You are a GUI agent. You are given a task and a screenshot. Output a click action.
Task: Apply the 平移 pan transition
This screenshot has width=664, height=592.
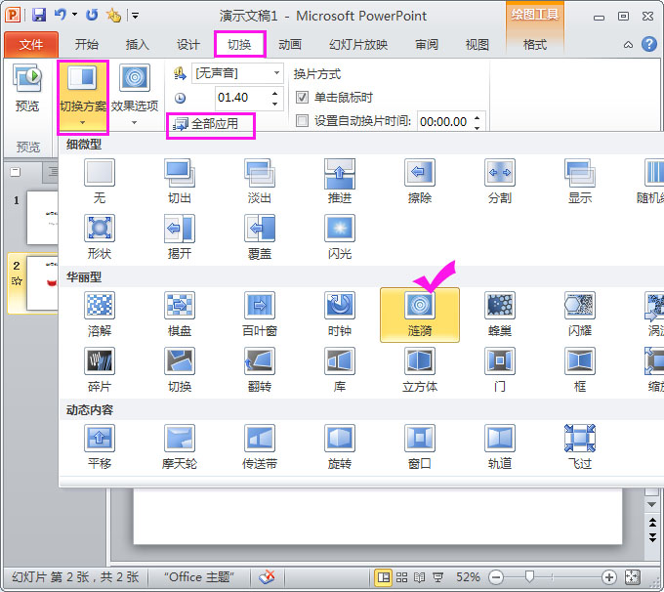pos(99,447)
